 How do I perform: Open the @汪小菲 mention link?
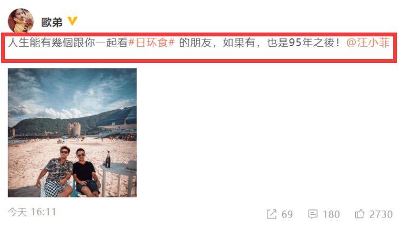point(368,43)
